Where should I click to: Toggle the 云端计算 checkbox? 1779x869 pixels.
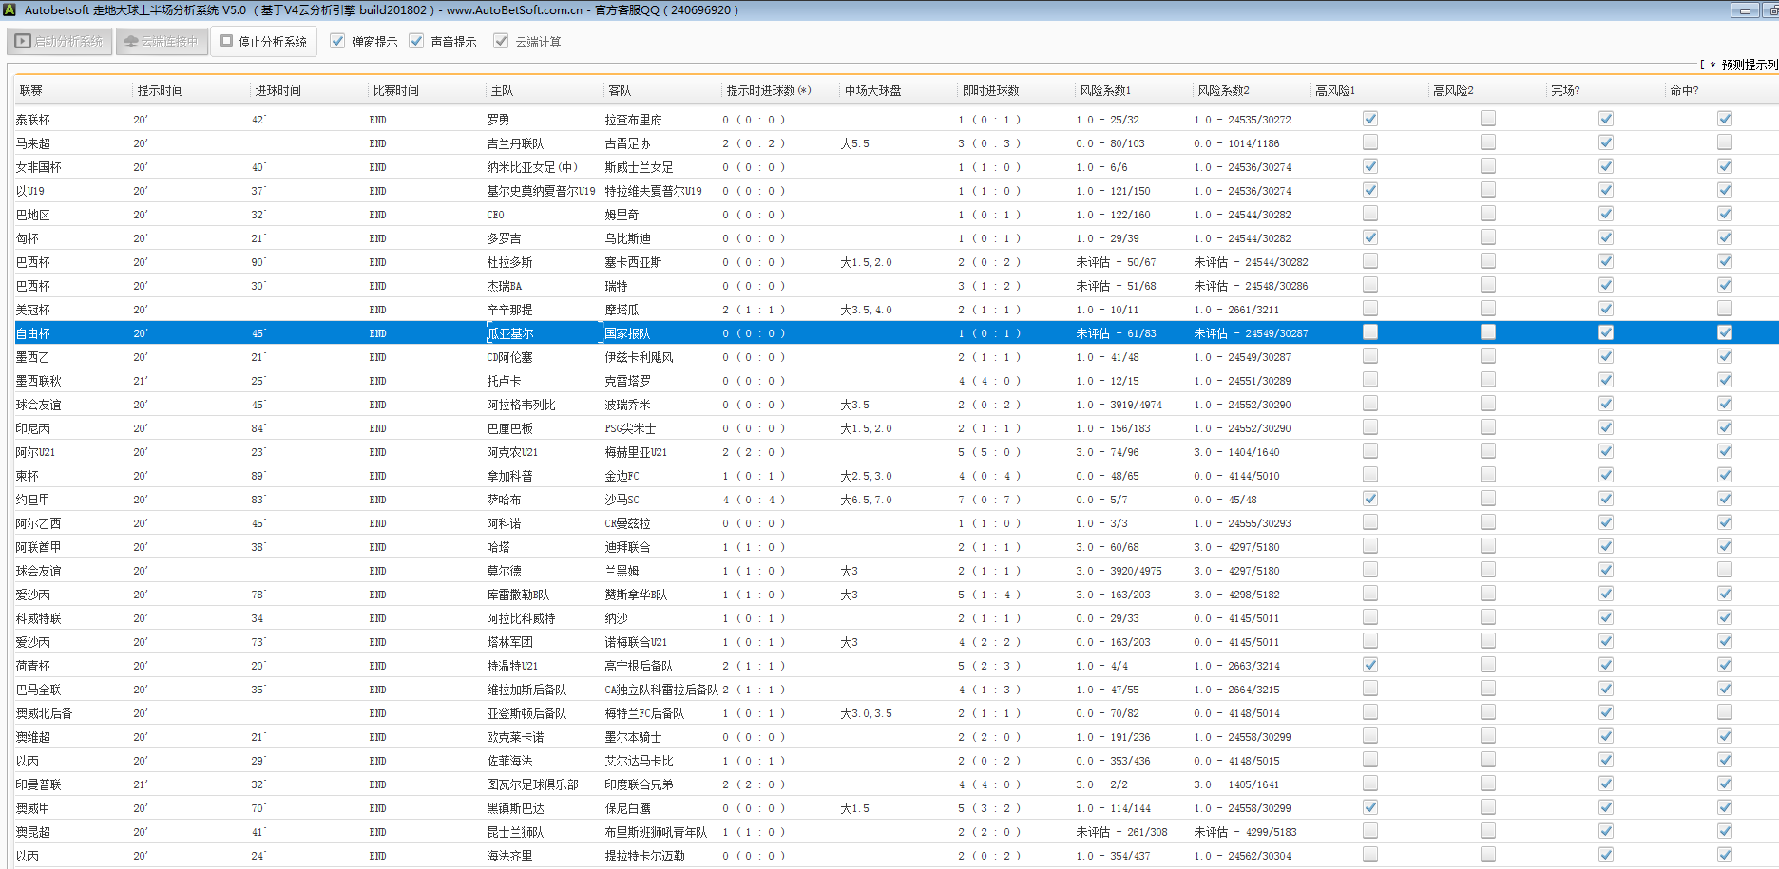pyautogui.click(x=501, y=41)
